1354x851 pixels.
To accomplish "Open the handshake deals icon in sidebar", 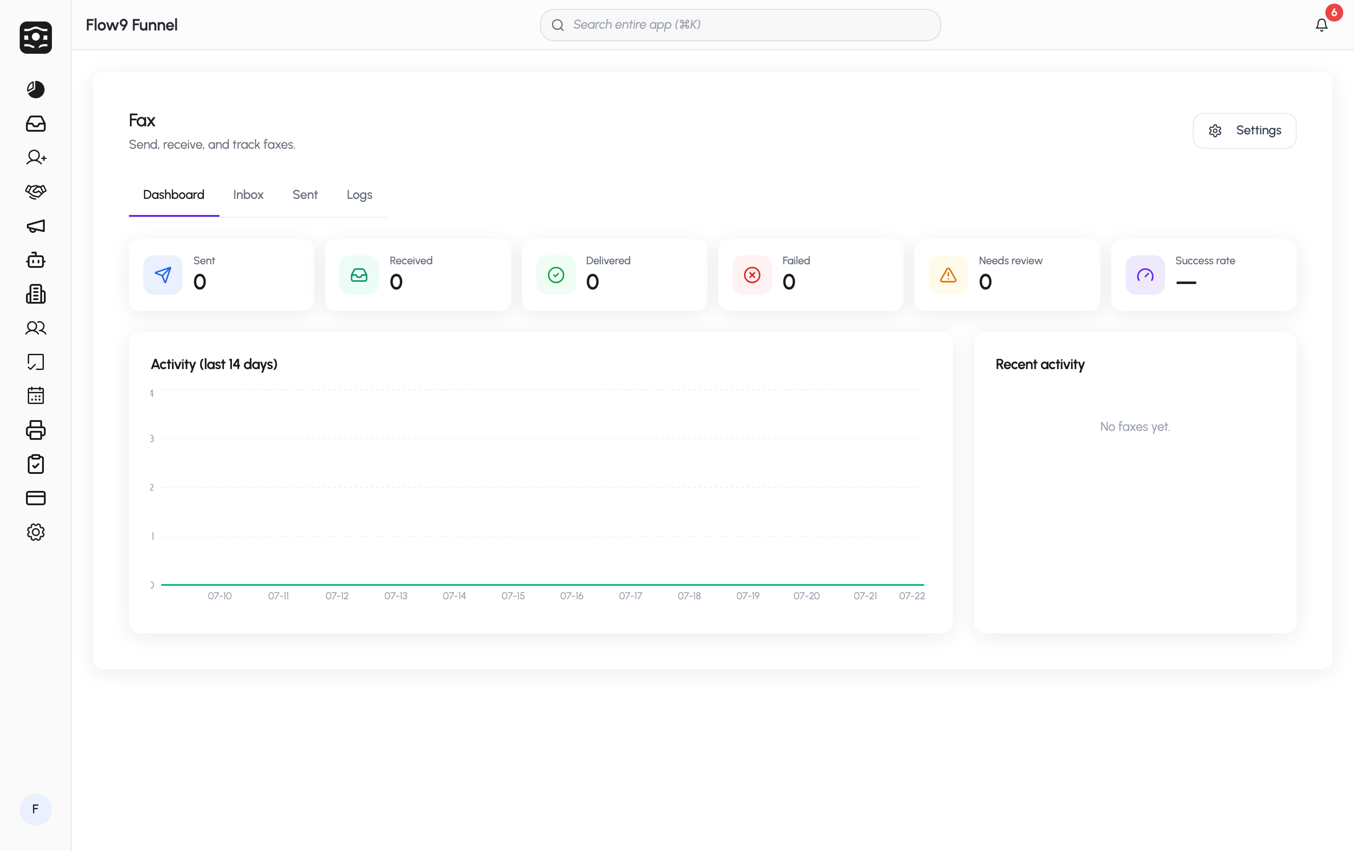I will (35, 192).
